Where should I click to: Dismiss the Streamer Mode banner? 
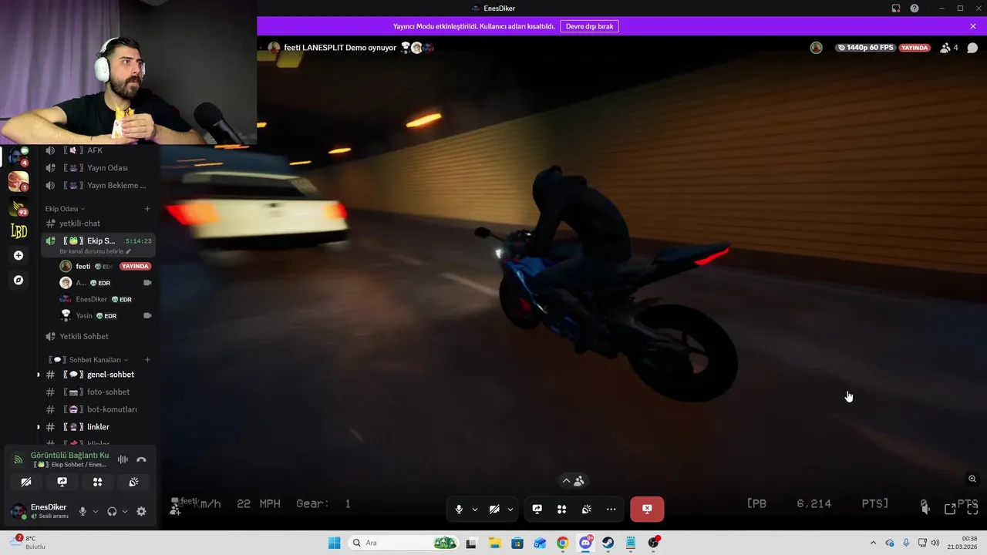coord(973,26)
